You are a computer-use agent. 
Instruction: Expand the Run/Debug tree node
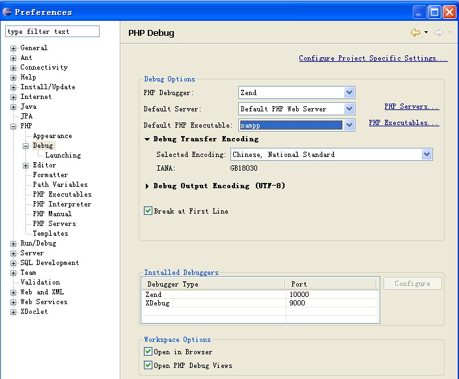click(13, 244)
